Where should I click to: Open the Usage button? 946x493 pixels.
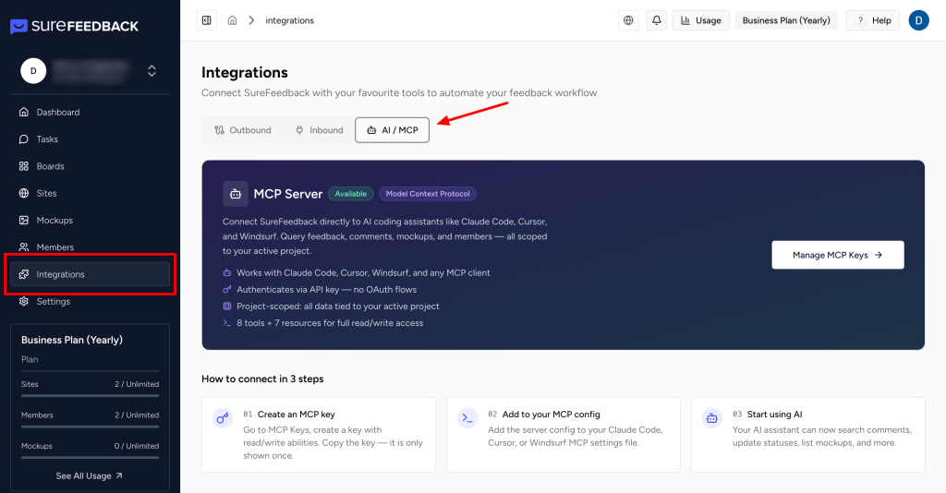(701, 20)
